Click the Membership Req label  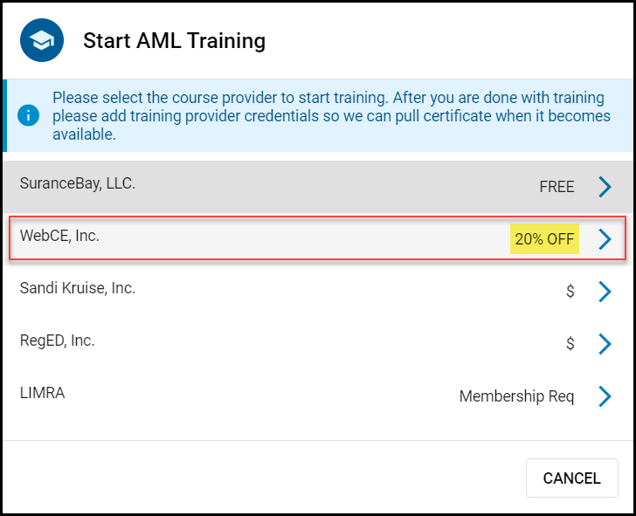pyautogui.click(x=516, y=396)
